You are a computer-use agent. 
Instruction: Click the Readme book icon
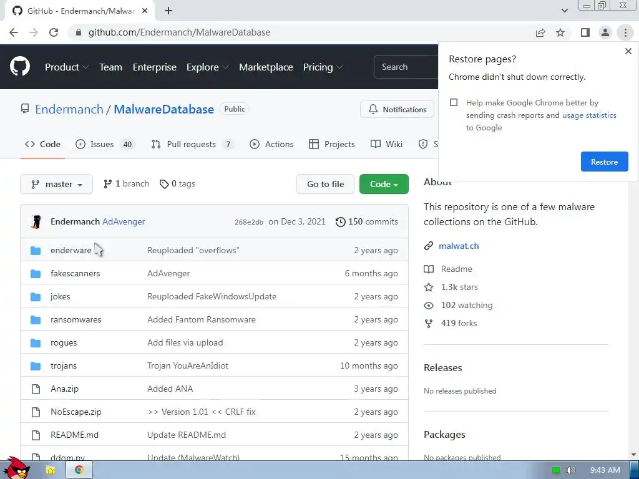(x=429, y=269)
